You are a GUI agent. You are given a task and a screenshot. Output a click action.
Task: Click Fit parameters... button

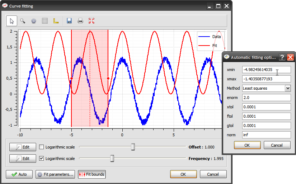(x=55, y=174)
